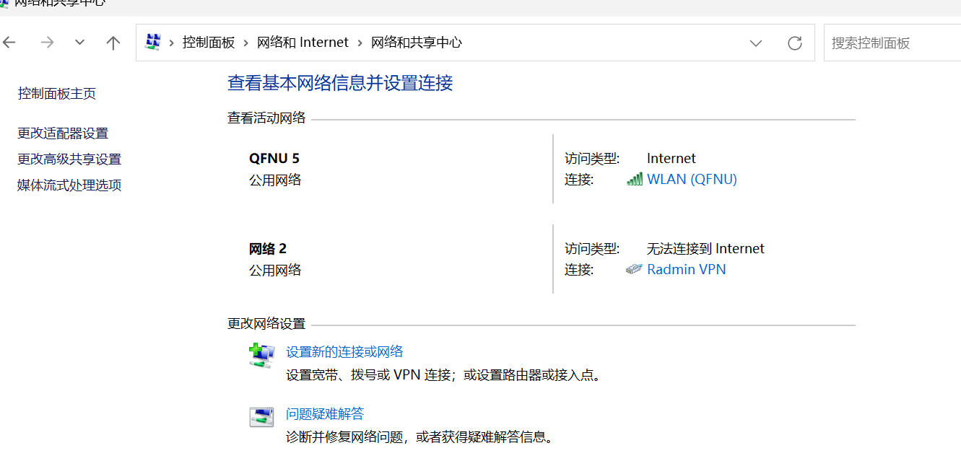The width and height of the screenshot is (961, 474).
Task: Select 控制面板 in the breadcrumb path
Action: click(209, 43)
